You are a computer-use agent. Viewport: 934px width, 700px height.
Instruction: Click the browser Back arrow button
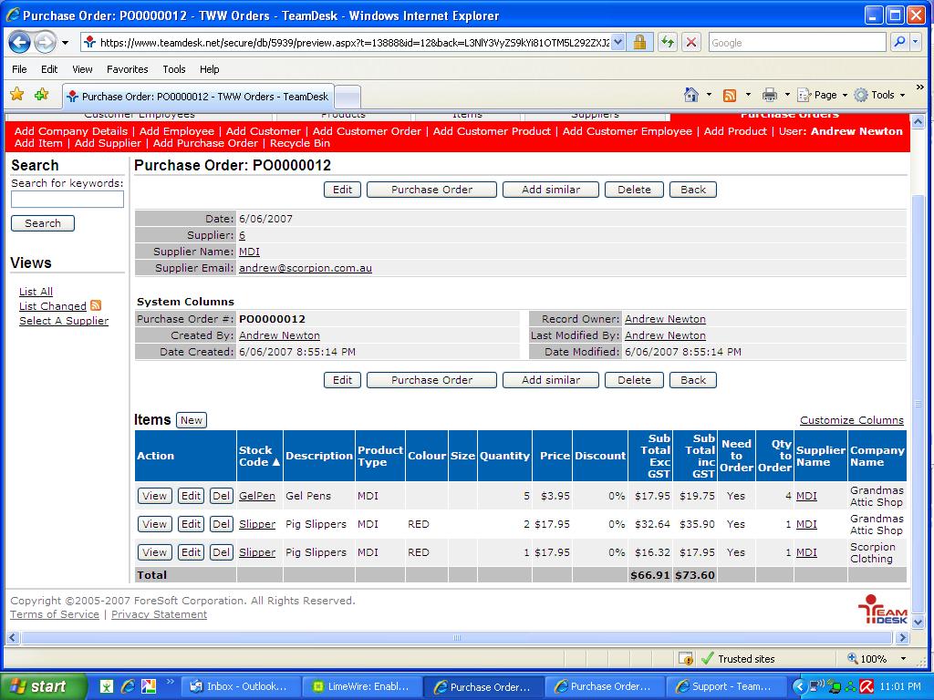click(20, 43)
